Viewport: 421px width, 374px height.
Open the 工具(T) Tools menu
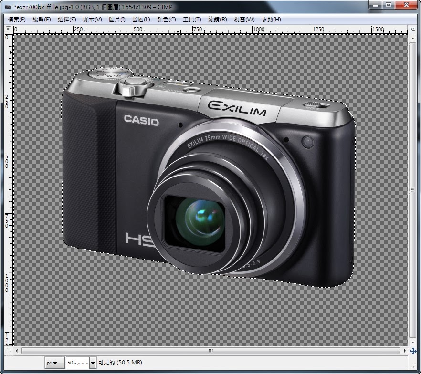pos(192,20)
